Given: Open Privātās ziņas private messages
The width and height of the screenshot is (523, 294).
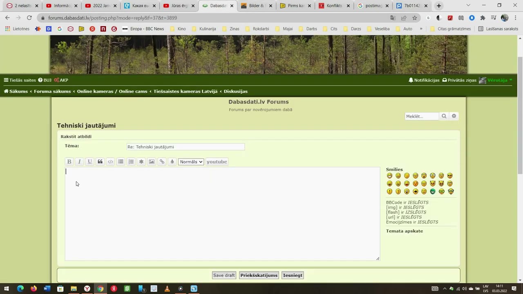Looking at the screenshot, I should coord(459,80).
